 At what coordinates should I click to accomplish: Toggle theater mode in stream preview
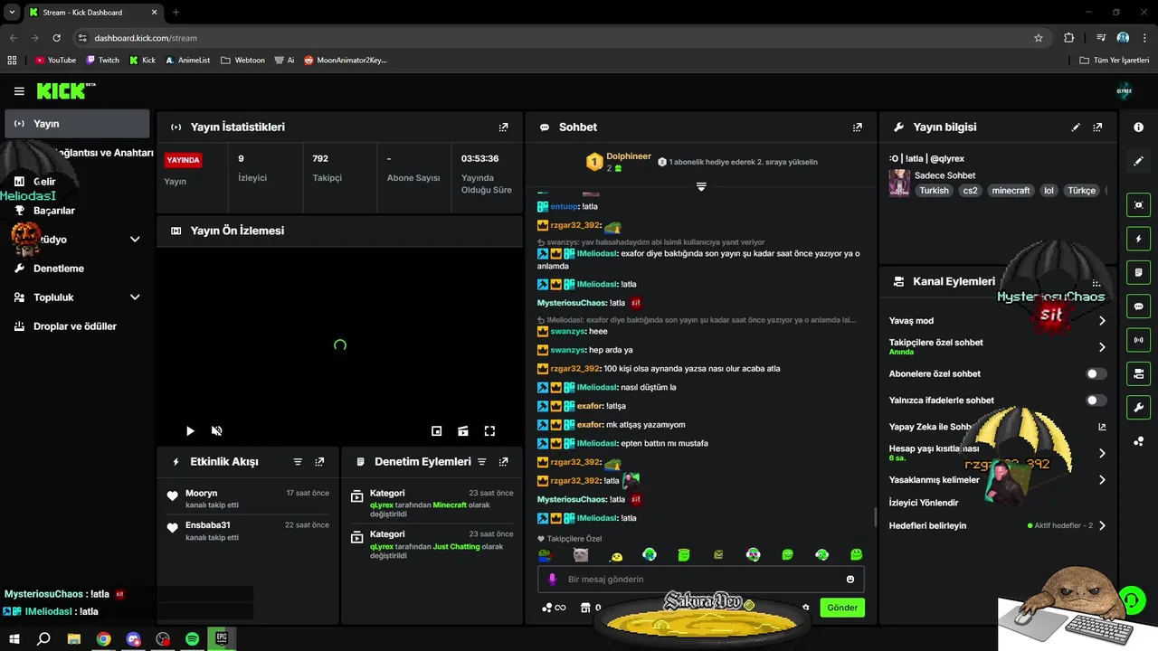click(463, 431)
